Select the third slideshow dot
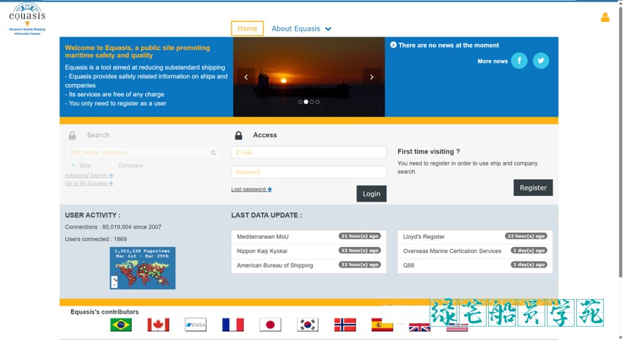Viewport: 623px width, 340px height. click(x=312, y=102)
